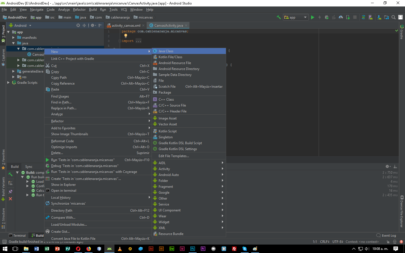Click the intention light bulb in the editor
405x253 pixels.
(x=126, y=36)
